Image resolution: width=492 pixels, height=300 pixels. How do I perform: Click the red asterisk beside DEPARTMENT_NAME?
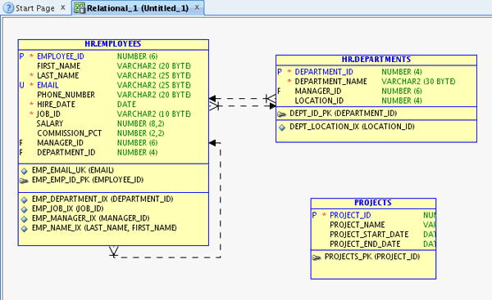pos(289,81)
